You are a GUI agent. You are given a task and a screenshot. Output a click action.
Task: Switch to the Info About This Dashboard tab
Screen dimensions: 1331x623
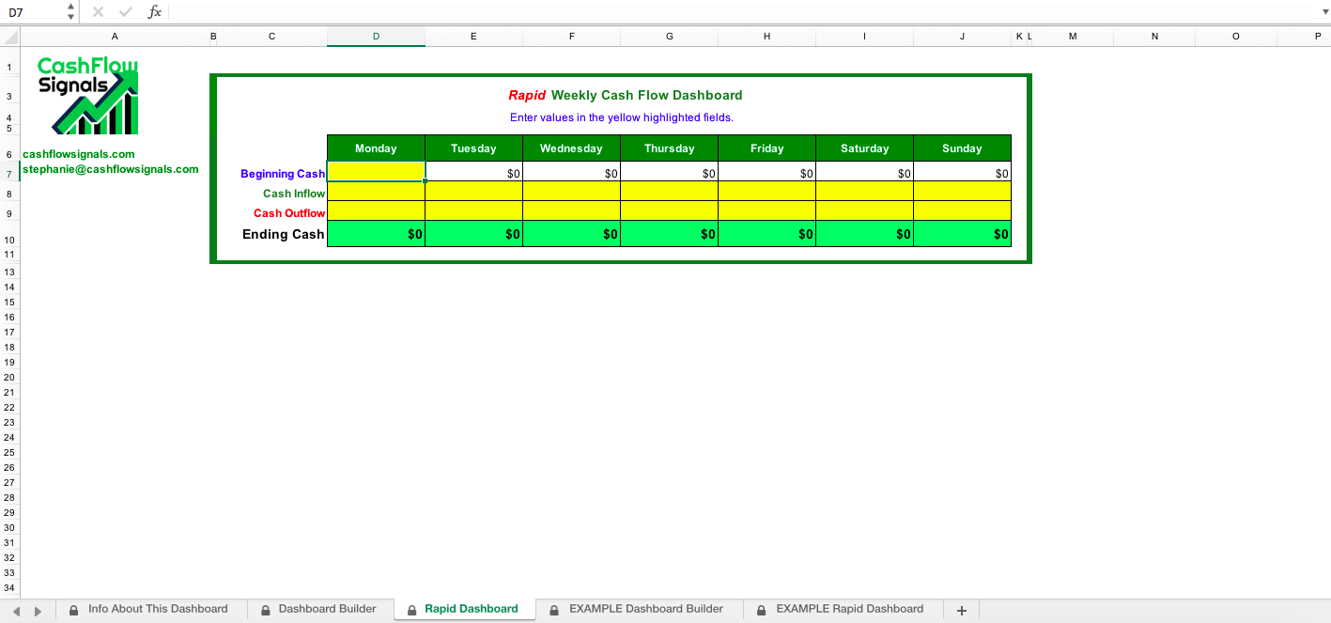[157, 609]
